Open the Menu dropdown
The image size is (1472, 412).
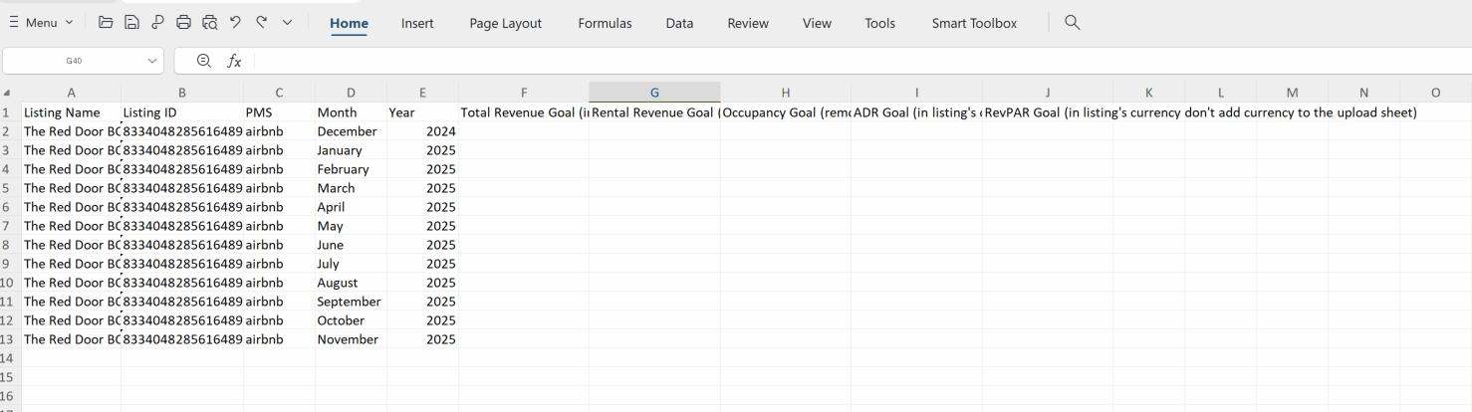point(41,23)
